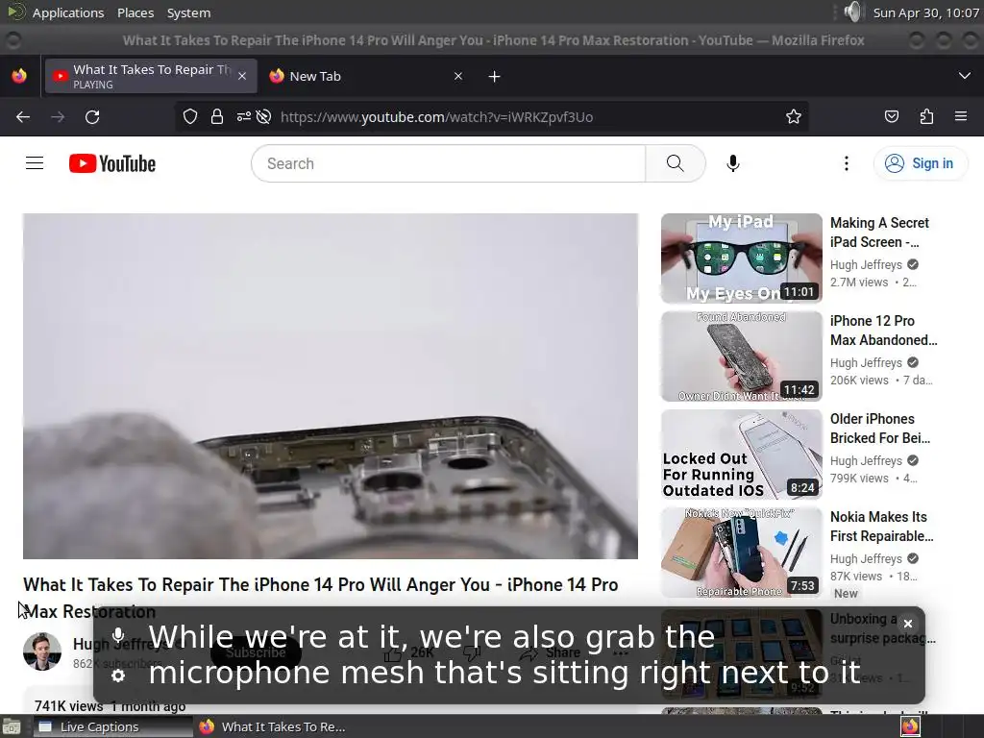Toggle Live Captions microphone icon
984x738 pixels.
click(x=118, y=635)
